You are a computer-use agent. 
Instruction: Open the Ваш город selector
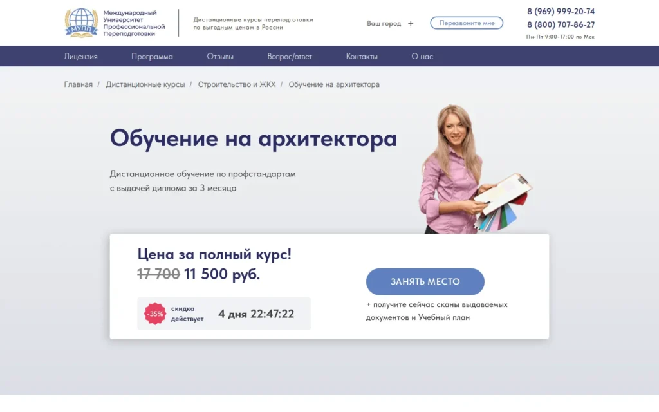384,24
